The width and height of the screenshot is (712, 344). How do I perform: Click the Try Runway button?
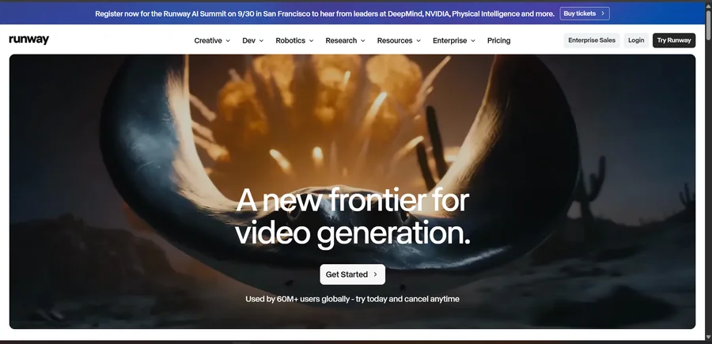674,40
